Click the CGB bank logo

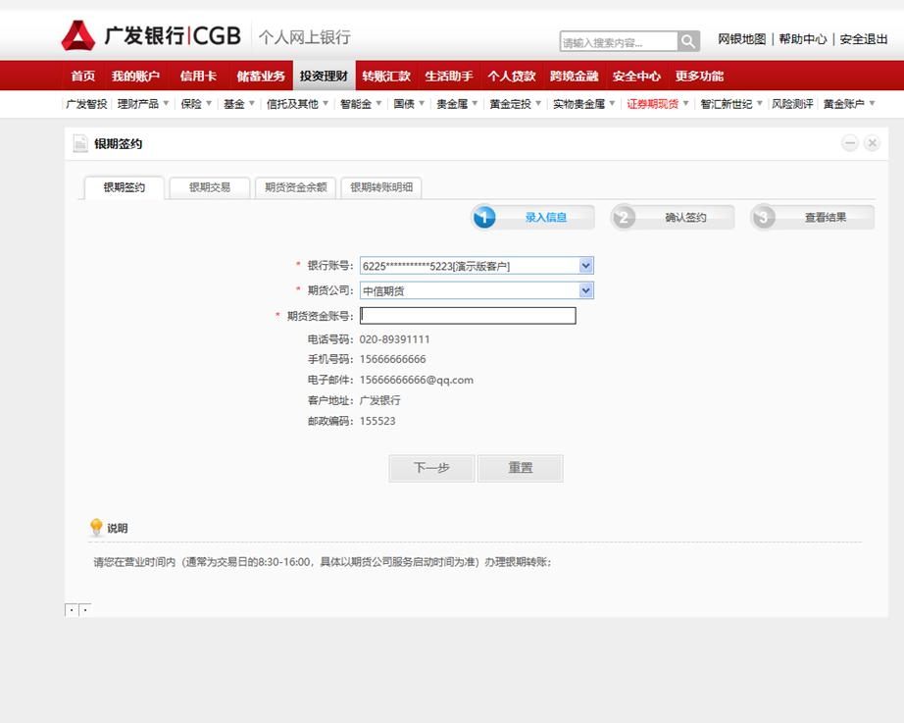[151, 36]
